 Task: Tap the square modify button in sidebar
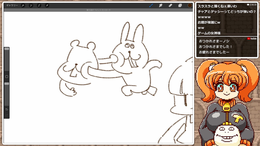[x=6, y=77]
